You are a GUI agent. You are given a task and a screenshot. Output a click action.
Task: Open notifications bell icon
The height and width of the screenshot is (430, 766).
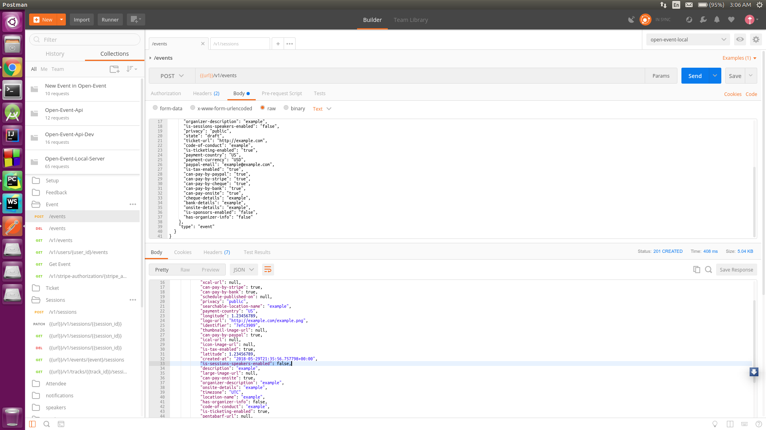pyautogui.click(x=717, y=20)
